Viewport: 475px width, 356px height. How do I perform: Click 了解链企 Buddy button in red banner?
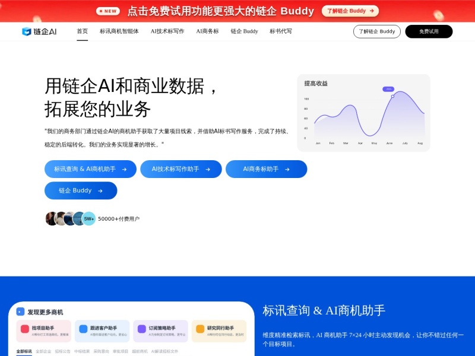350,11
